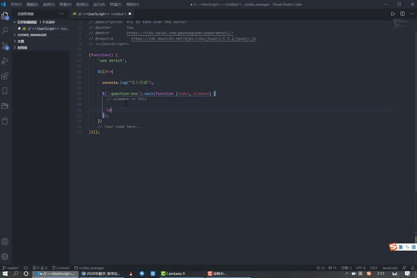Click the Connect button in status bar
The height and width of the screenshot is (278, 417).
[x=61, y=268]
